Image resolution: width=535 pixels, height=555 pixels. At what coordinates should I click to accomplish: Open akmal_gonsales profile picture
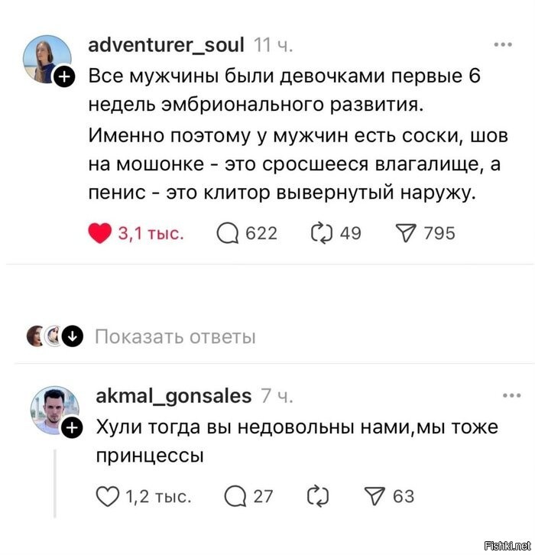[54, 411]
